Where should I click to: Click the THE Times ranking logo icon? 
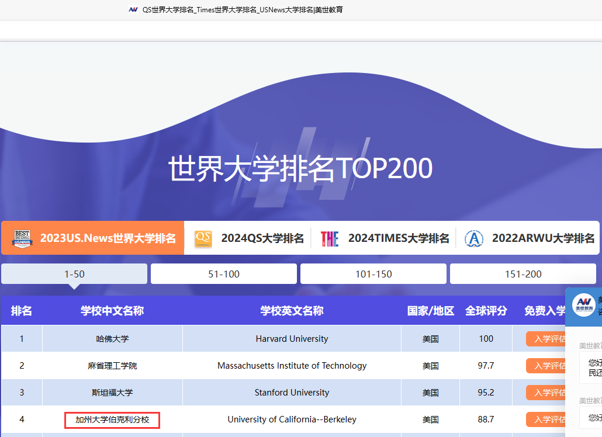(x=330, y=238)
